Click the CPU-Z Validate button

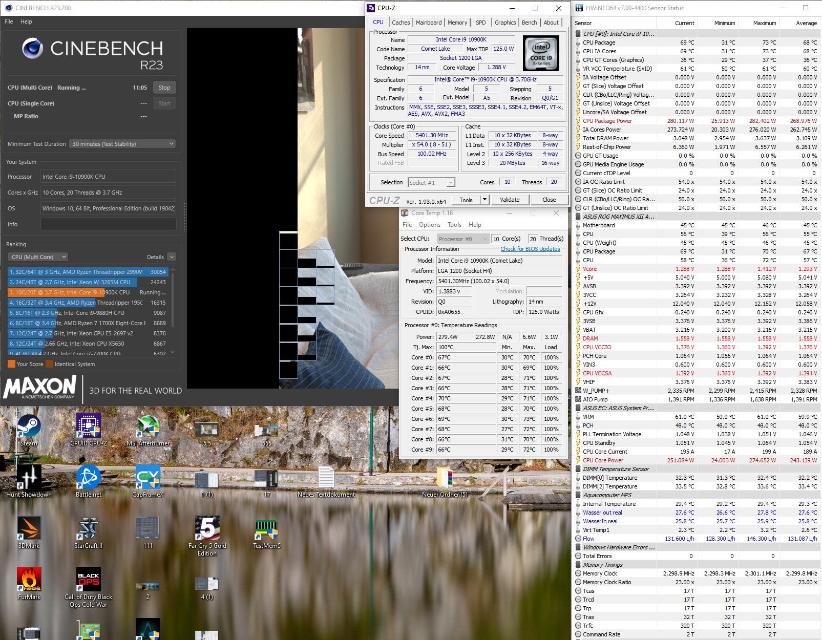pos(510,200)
